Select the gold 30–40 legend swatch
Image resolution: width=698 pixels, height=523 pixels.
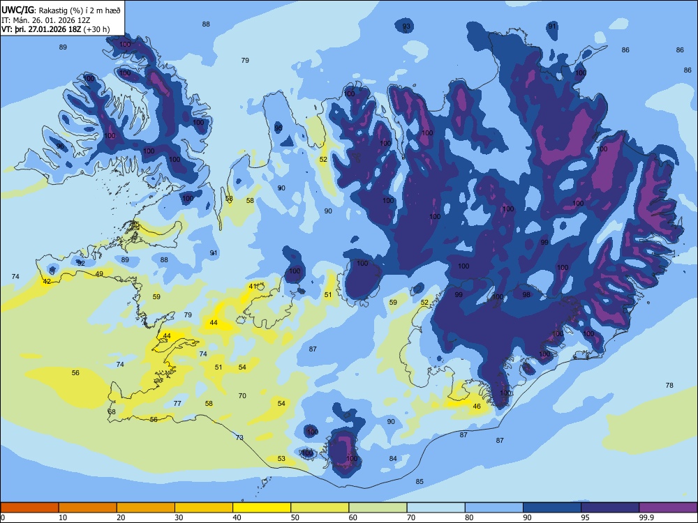coord(204,508)
